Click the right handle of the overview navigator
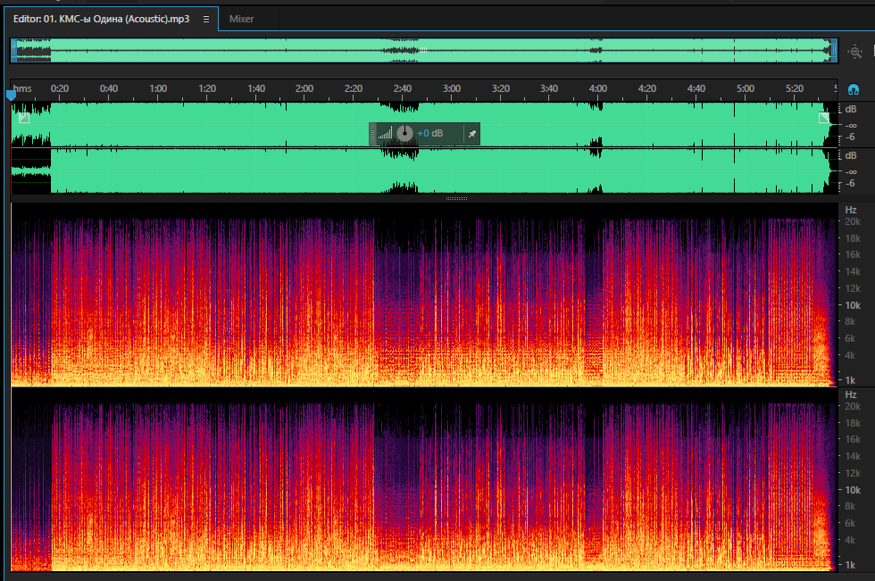 [834, 51]
